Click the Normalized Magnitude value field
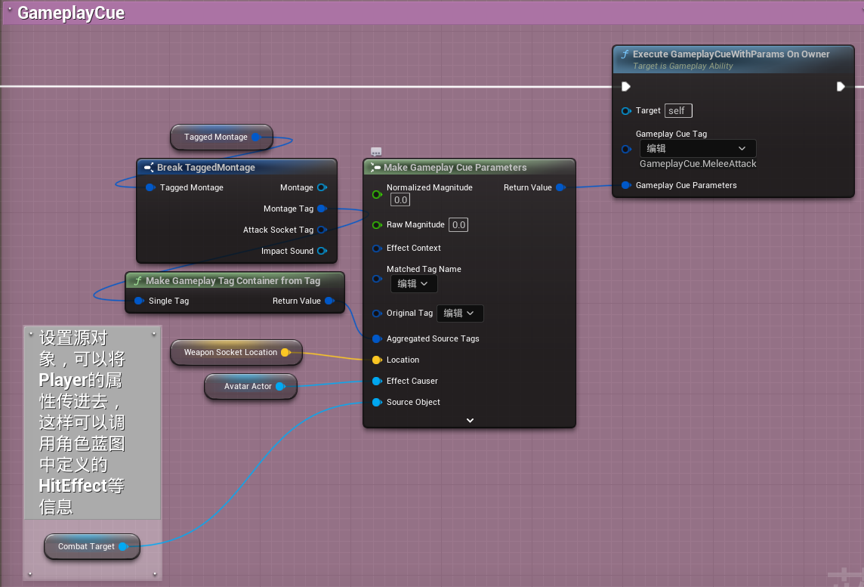This screenshot has width=864, height=587. click(x=400, y=200)
